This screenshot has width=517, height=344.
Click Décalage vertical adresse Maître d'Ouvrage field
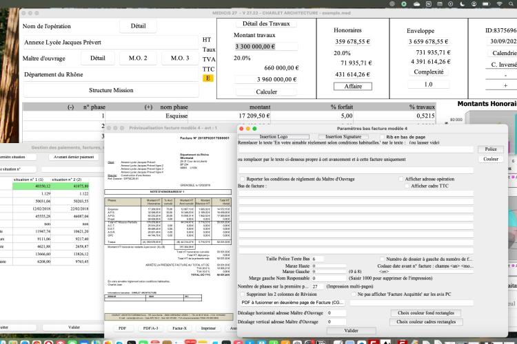tap(336, 322)
